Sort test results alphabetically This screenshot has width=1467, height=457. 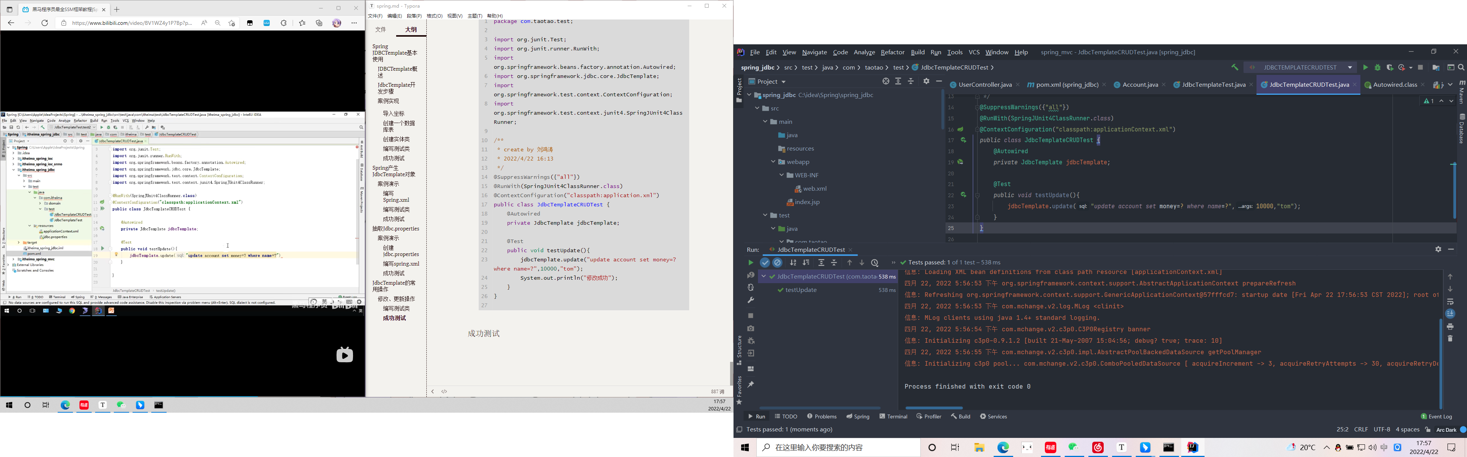click(x=793, y=263)
